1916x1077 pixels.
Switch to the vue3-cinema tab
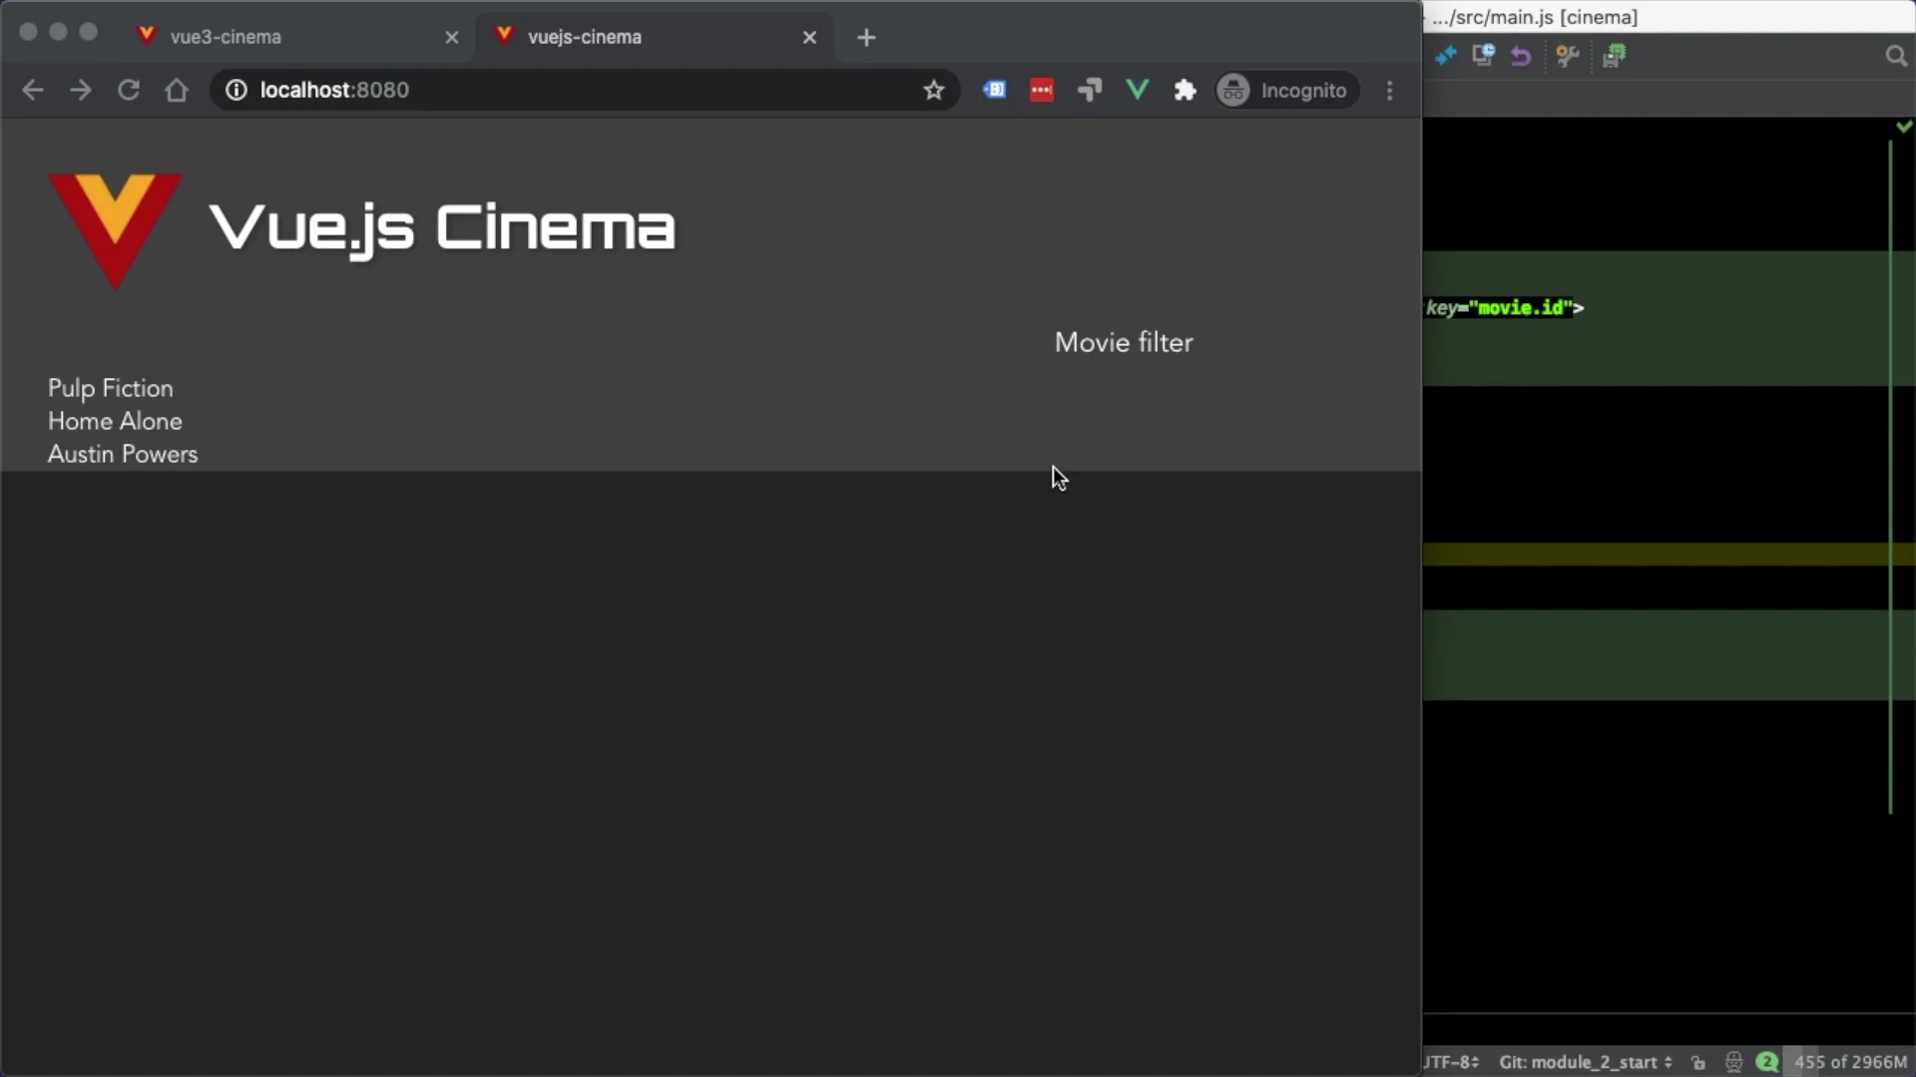(226, 37)
